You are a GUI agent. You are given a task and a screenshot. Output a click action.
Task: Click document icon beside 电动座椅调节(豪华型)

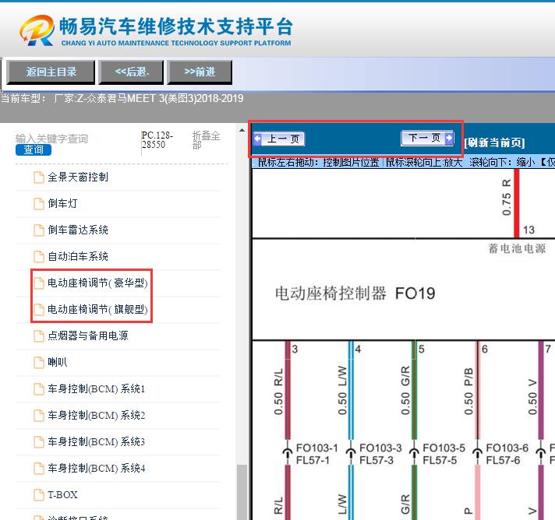tap(38, 283)
